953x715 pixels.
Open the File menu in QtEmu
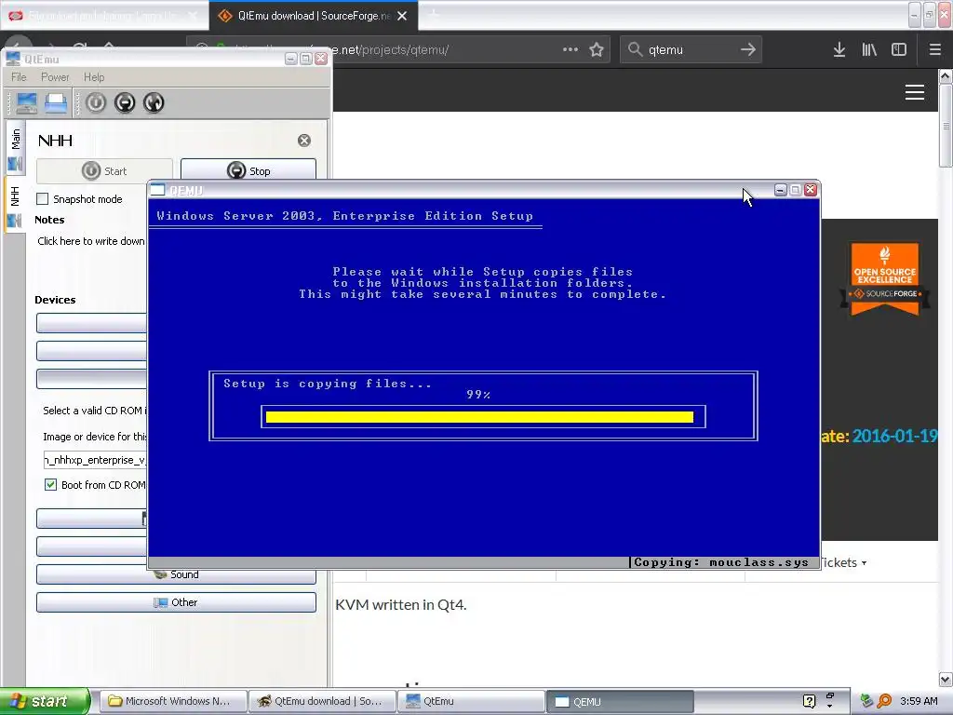click(x=19, y=77)
